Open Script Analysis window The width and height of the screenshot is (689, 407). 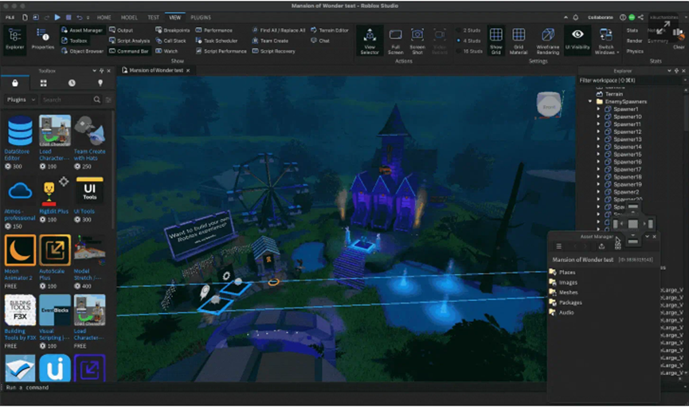click(x=129, y=41)
